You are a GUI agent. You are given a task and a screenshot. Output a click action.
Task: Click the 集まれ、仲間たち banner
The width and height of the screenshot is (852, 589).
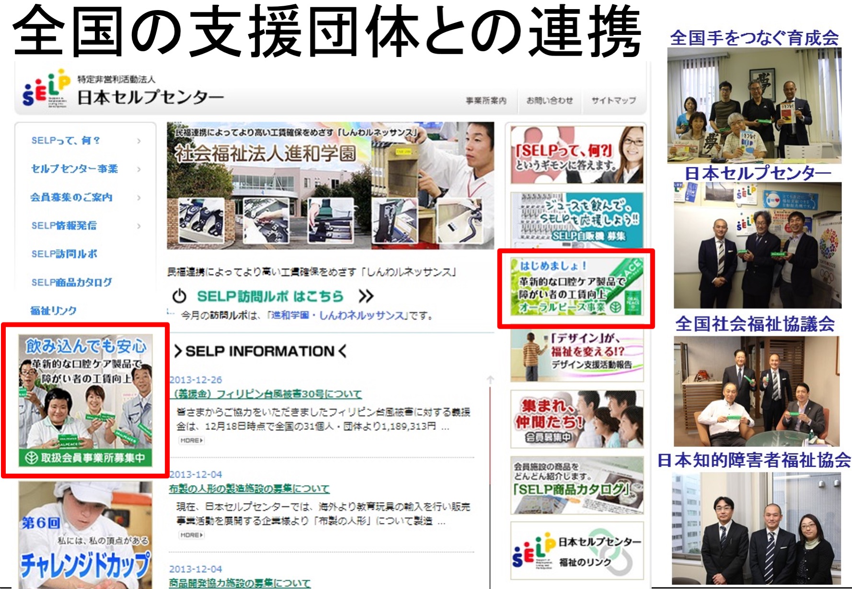click(x=576, y=419)
